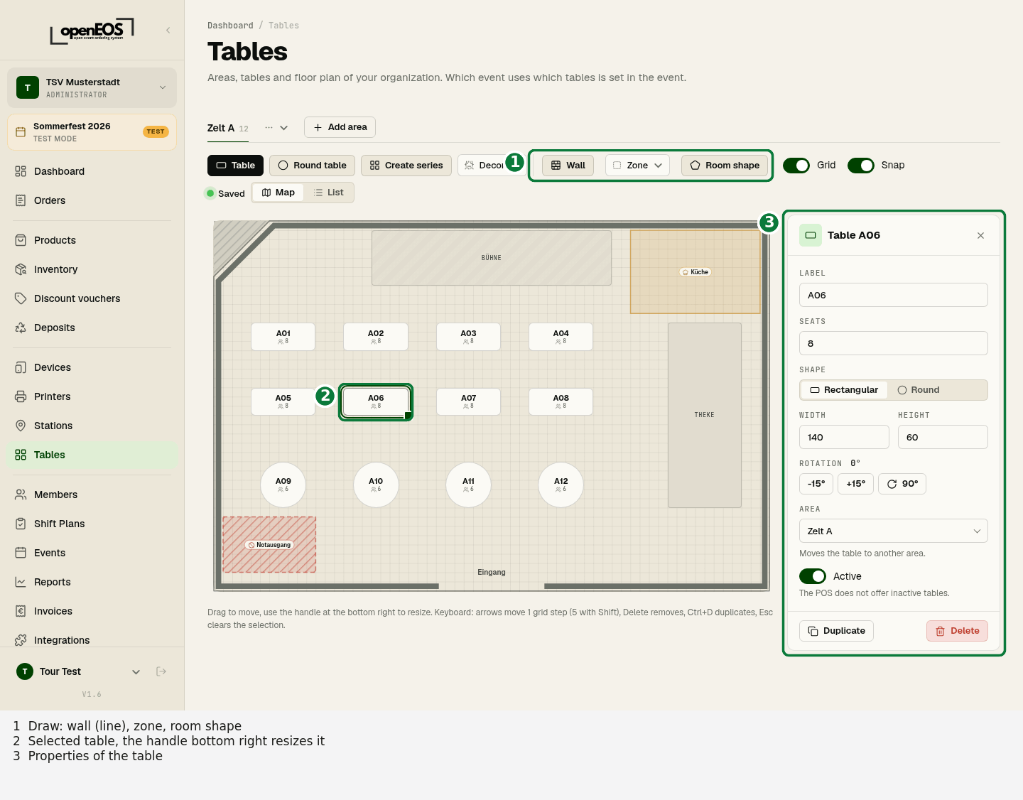Select the THEKE block on the map
Viewport: 1023px width, 800px height.
(x=705, y=415)
